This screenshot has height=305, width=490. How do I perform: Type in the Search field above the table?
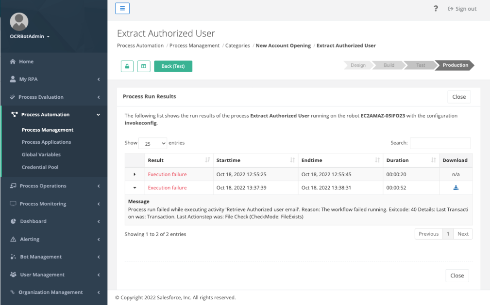pyautogui.click(x=440, y=143)
